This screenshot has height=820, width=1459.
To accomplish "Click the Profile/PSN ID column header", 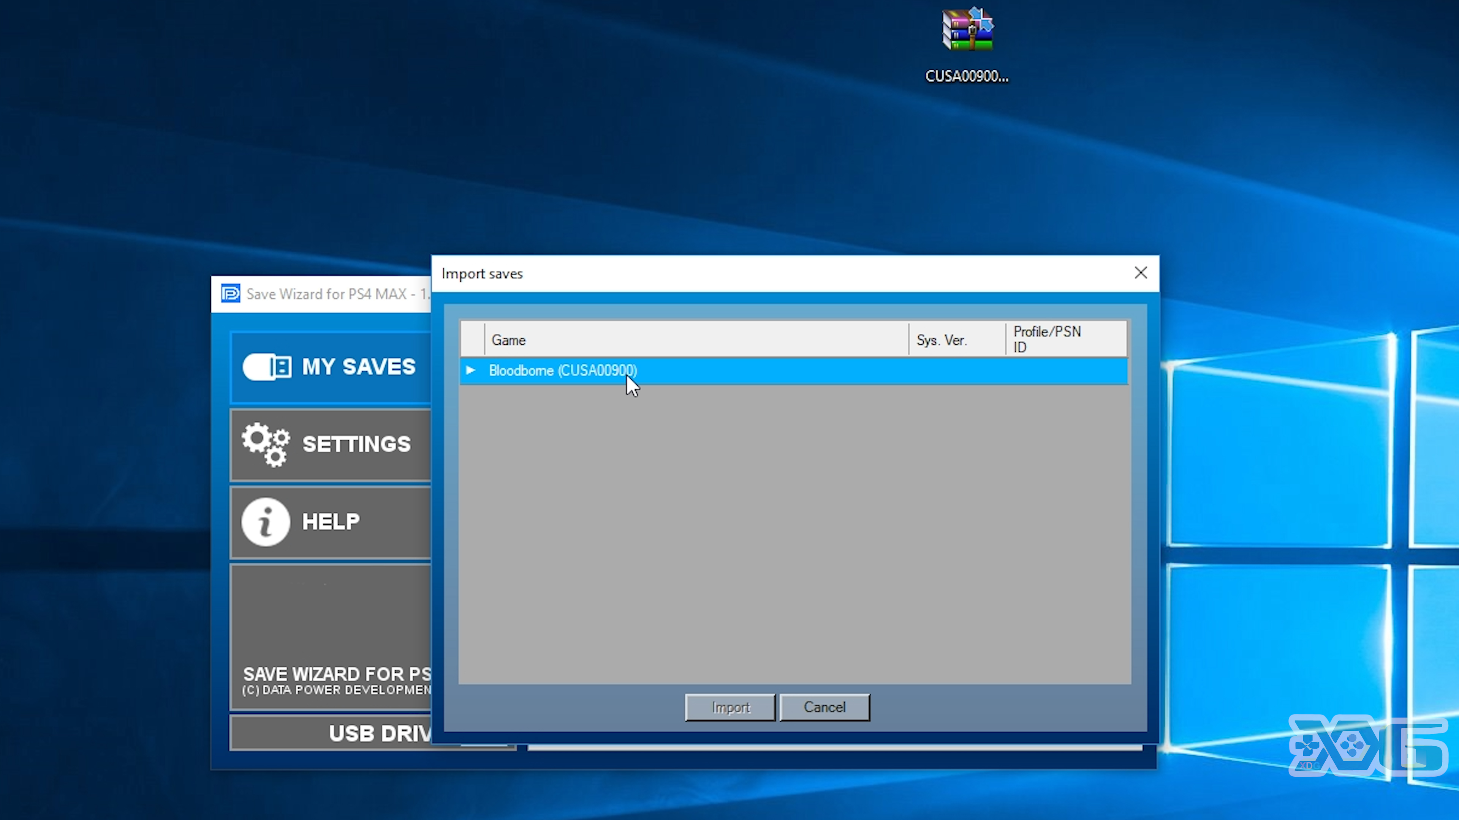I will 1066,339.
